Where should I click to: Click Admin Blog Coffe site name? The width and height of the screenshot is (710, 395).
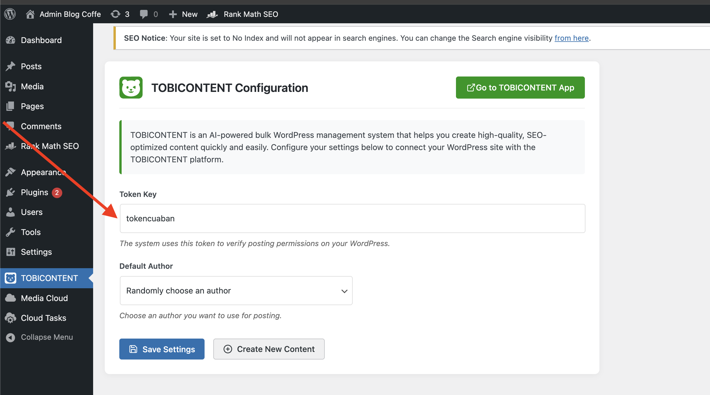pos(70,14)
